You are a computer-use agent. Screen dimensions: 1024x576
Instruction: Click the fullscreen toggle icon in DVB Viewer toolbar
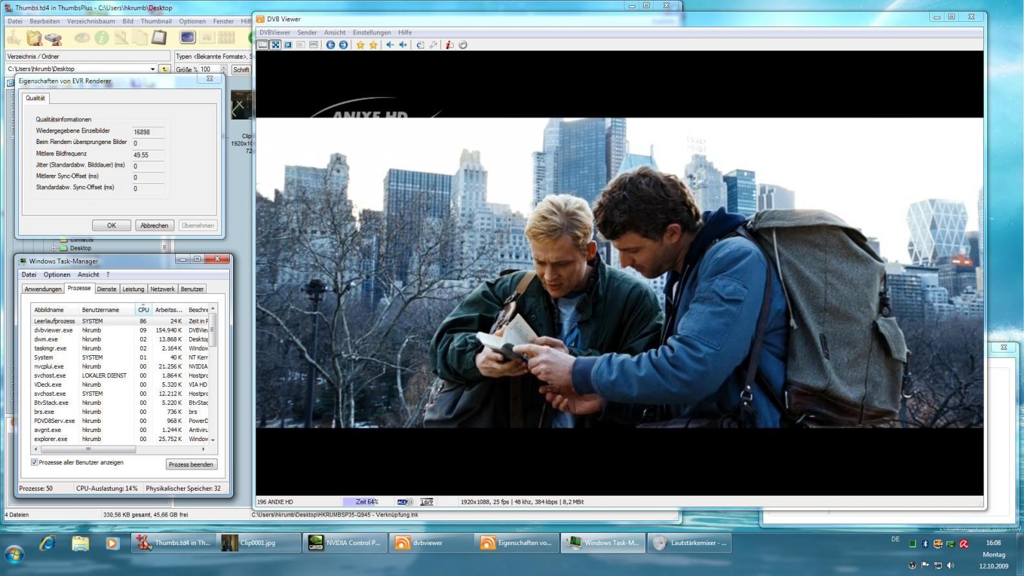click(x=276, y=45)
